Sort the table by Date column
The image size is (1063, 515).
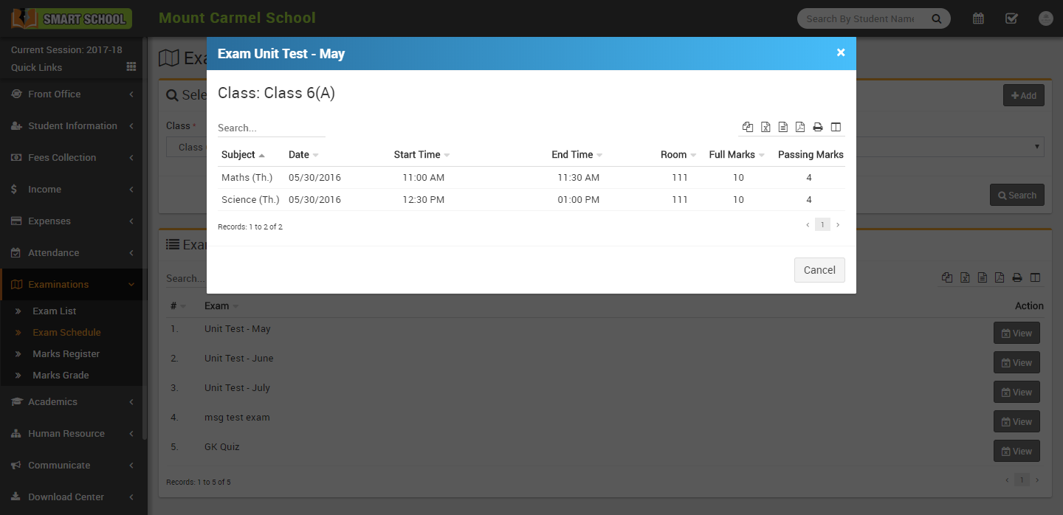pyautogui.click(x=299, y=155)
